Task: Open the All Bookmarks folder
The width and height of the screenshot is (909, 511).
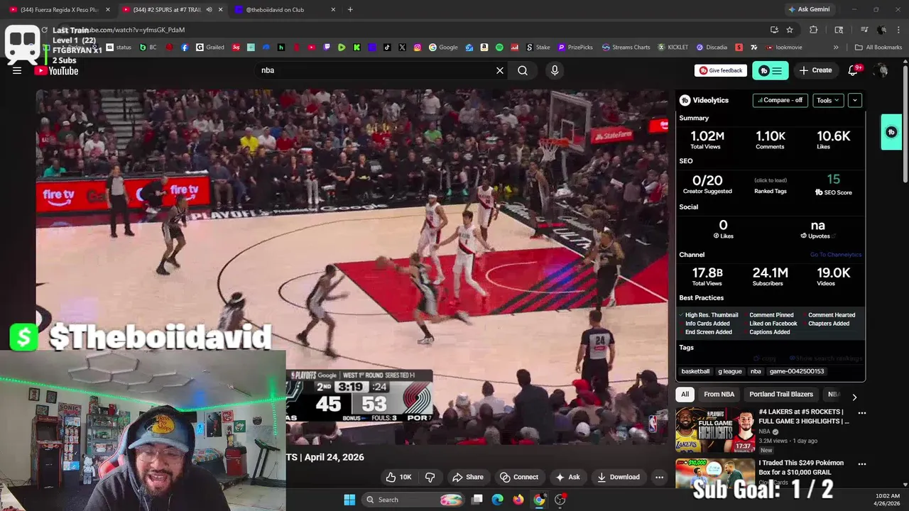Action: click(878, 48)
